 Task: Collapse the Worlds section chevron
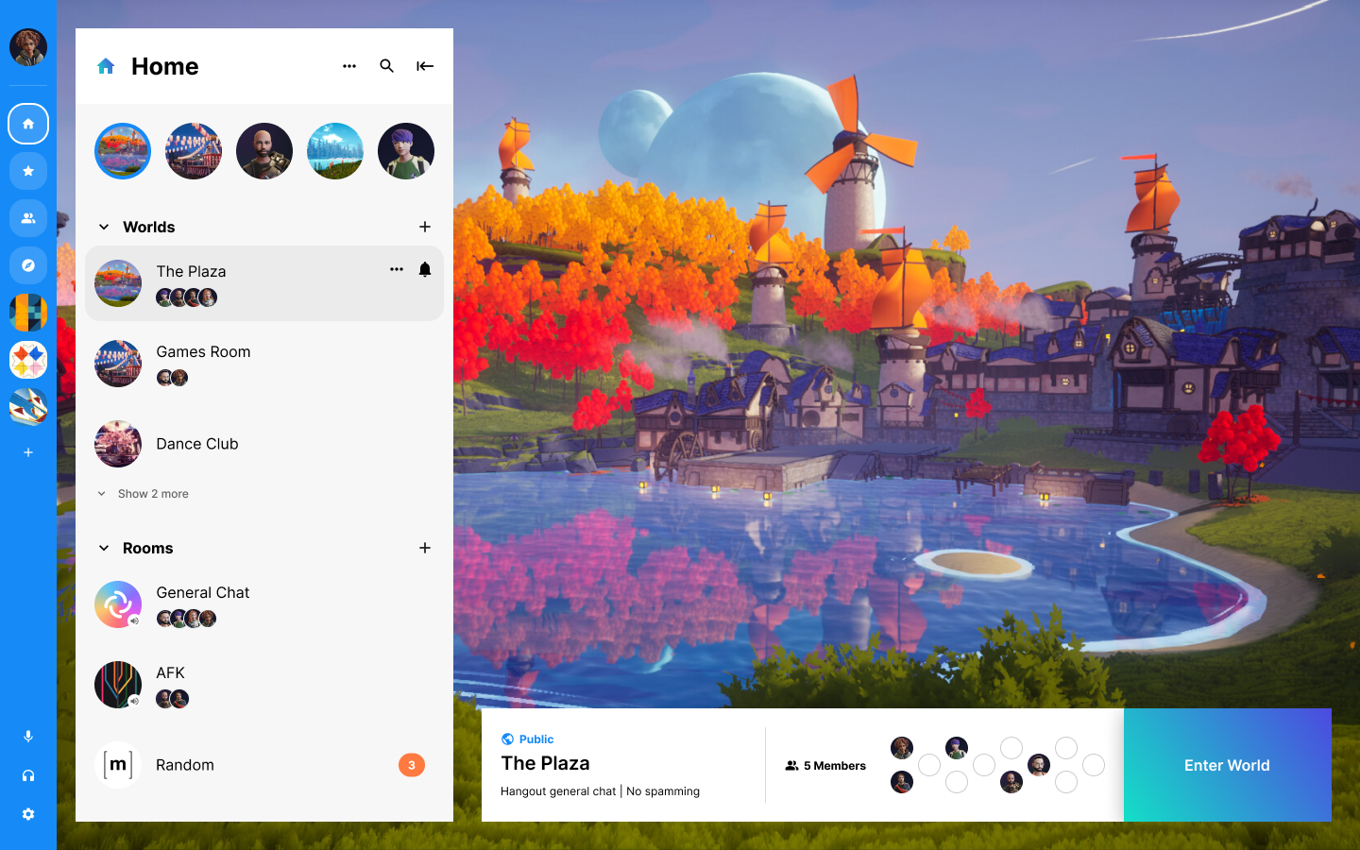pos(104,227)
